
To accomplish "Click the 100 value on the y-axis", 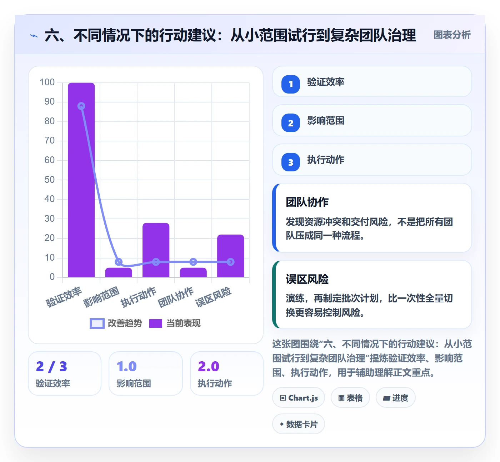I will point(47,82).
